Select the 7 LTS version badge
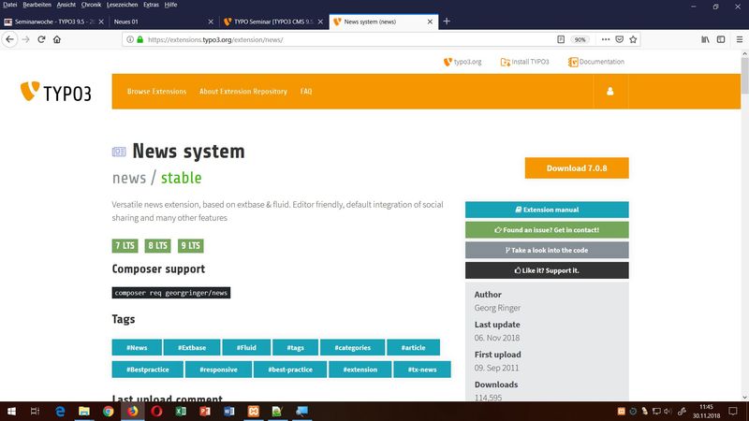Viewport: 749px width, 421px height. point(125,245)
